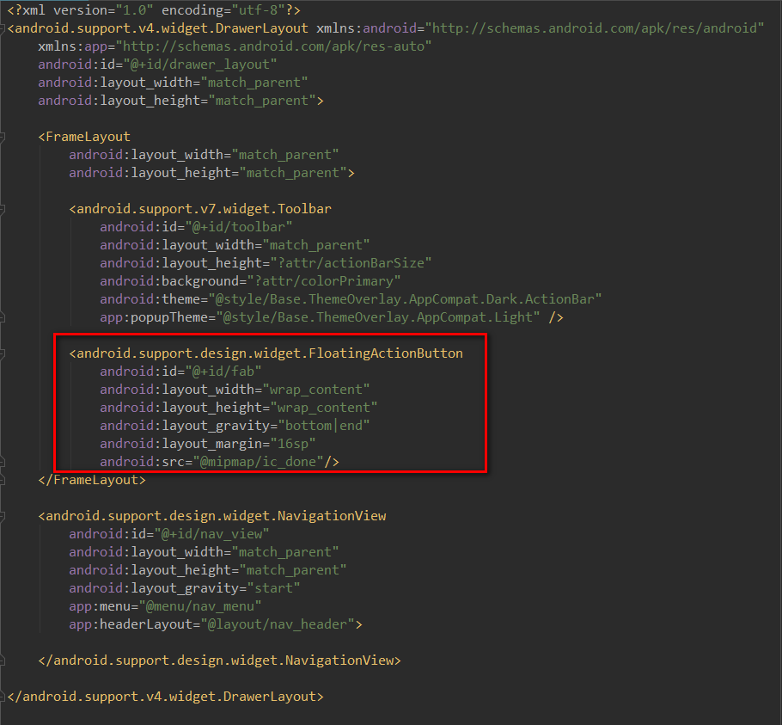Click DrawerLayout's layout_height "match_parent" value
This screenshot has width=782, height=725.
pyautogui.click(x=262, y=101)
